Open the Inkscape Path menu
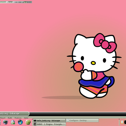126x126 pixels. coord(10,118)
